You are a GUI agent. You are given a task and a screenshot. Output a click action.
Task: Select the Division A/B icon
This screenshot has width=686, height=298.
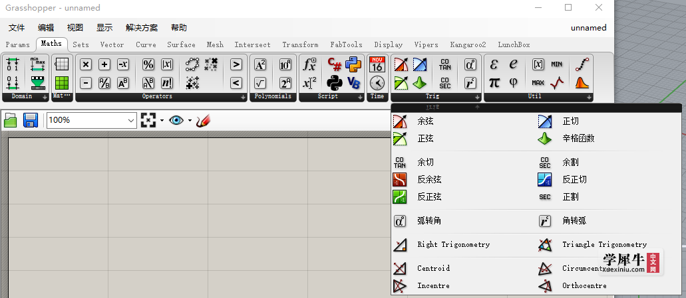(104, 82)
